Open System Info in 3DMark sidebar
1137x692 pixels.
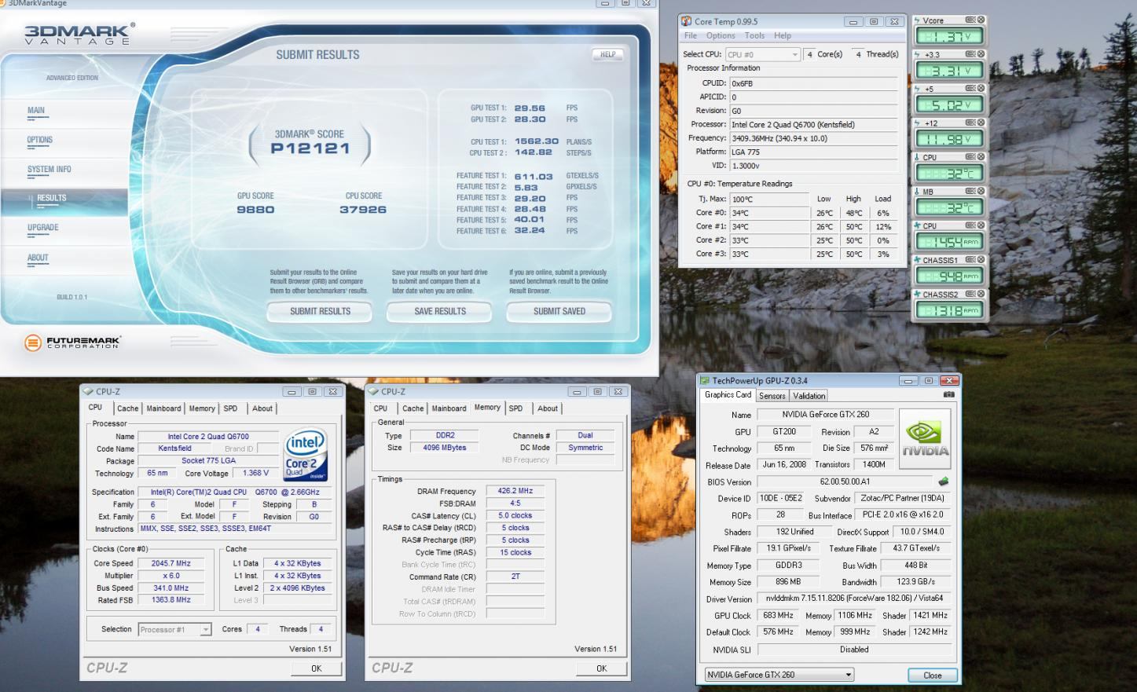49,170
